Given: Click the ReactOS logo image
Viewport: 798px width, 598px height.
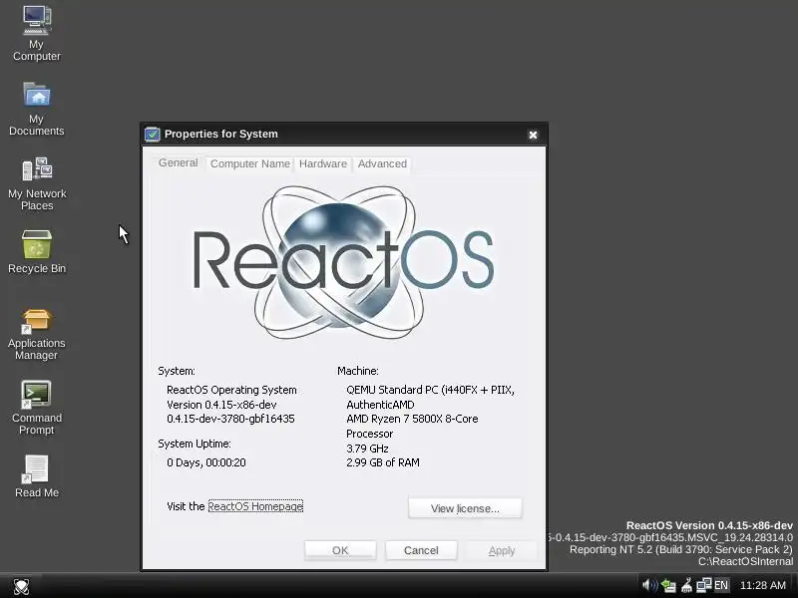Looking at the screenshot, I should (x=343, y=262).
